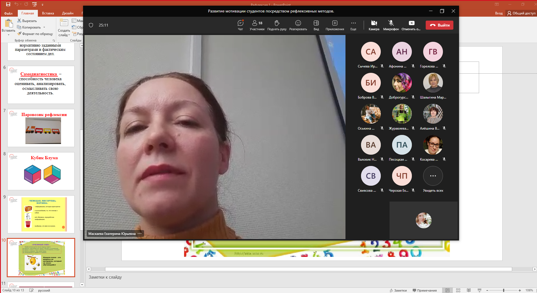
Task: Toggle the Notes pane in the status bar
Action: [398, 290]
